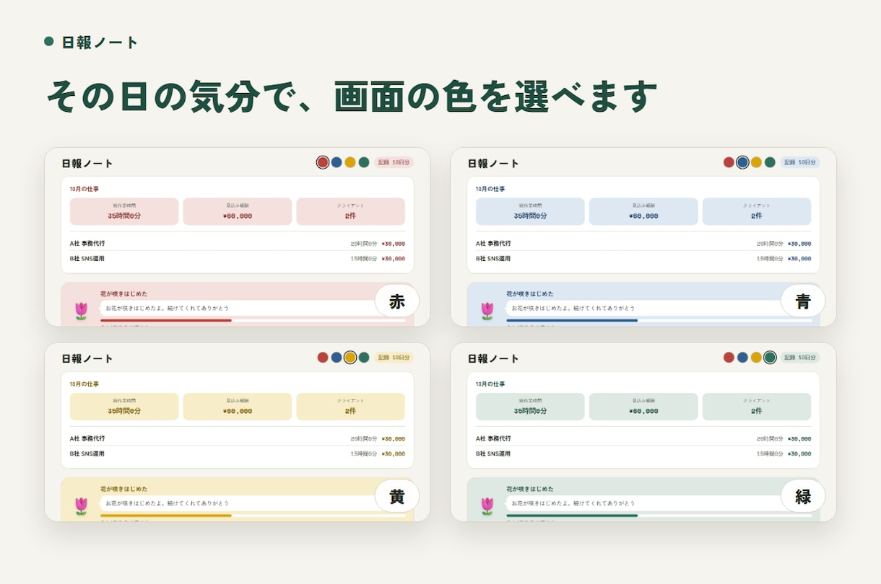Switch to the green color dot in the red panel
This screenshot has width=881, height=584.
(364, 162)
